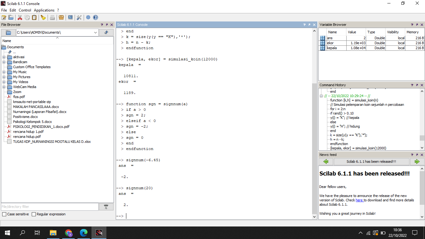Expand the Bandicam folder
Image resolution: width=425 pixels, height=239 pixels.
point(4,62)
